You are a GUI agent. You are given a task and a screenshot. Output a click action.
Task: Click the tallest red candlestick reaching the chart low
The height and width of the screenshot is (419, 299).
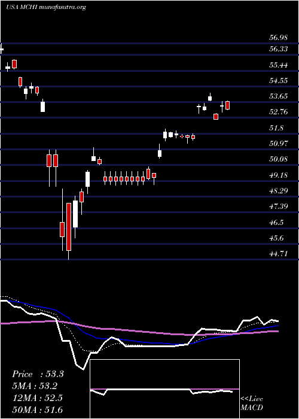[69, 227]
